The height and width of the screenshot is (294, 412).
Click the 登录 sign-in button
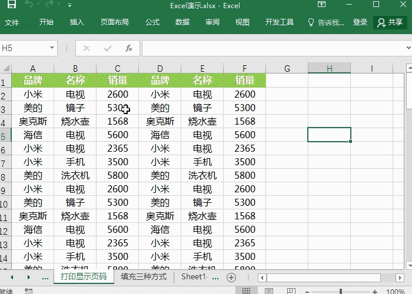click(x=360, y=22)
